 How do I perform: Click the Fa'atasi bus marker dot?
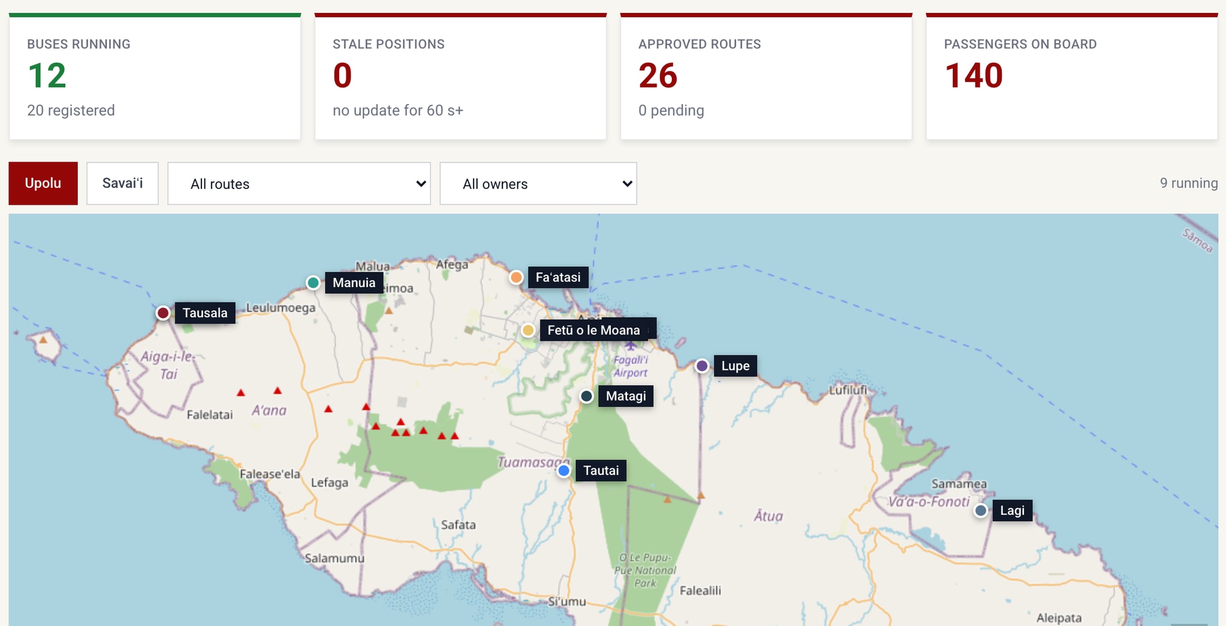[x=516, y=277]
